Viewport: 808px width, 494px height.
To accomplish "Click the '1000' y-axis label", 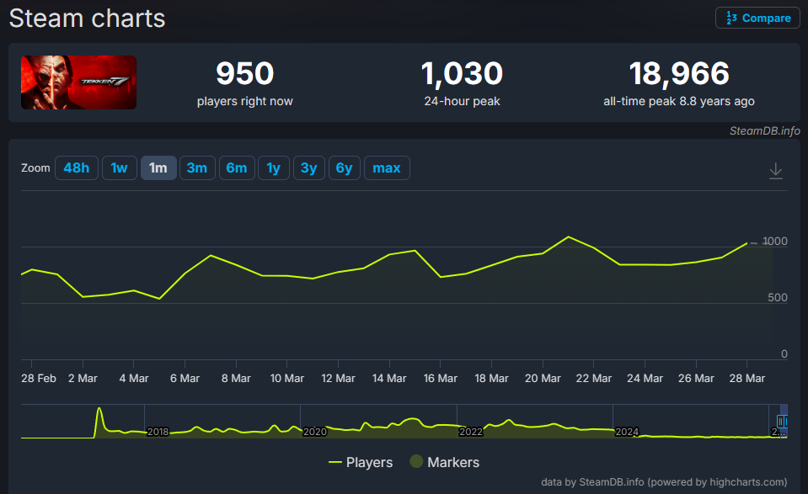I will click(x=774, y=241).
